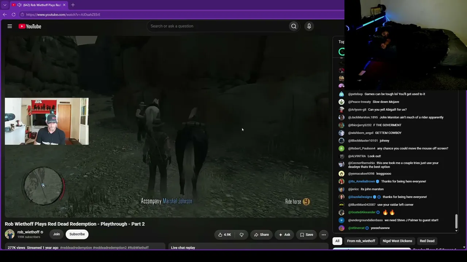Open @Artyom-g8's chat avatar
The image size is (467, 262).
[341, 110]
